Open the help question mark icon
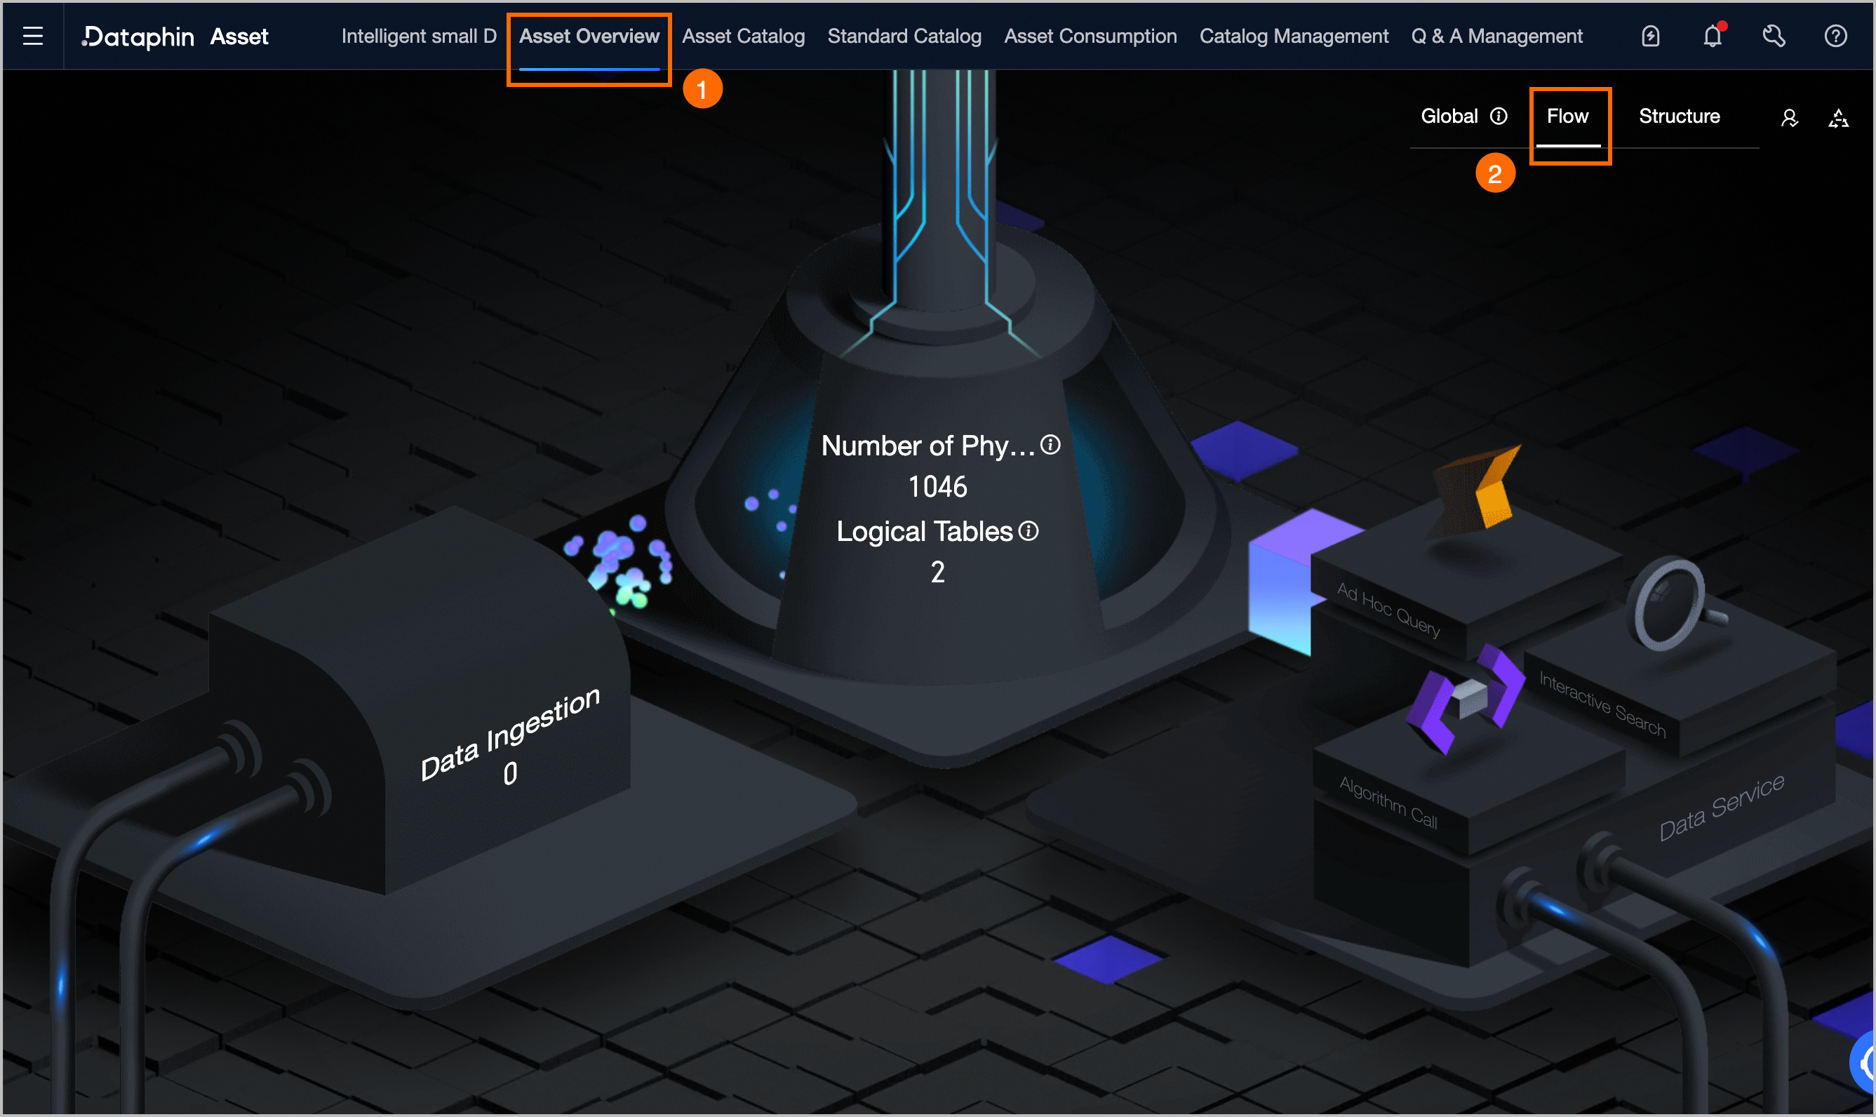 [1835, 35]
